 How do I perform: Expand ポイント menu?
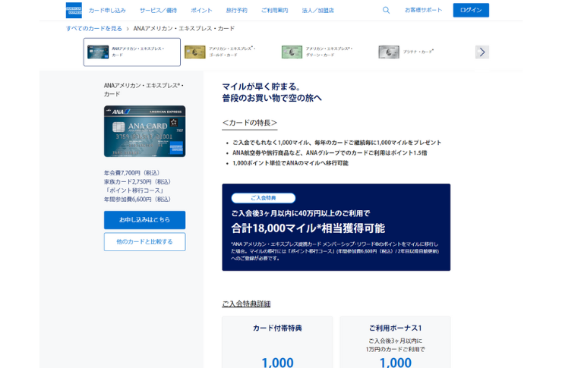click(201, 11)
